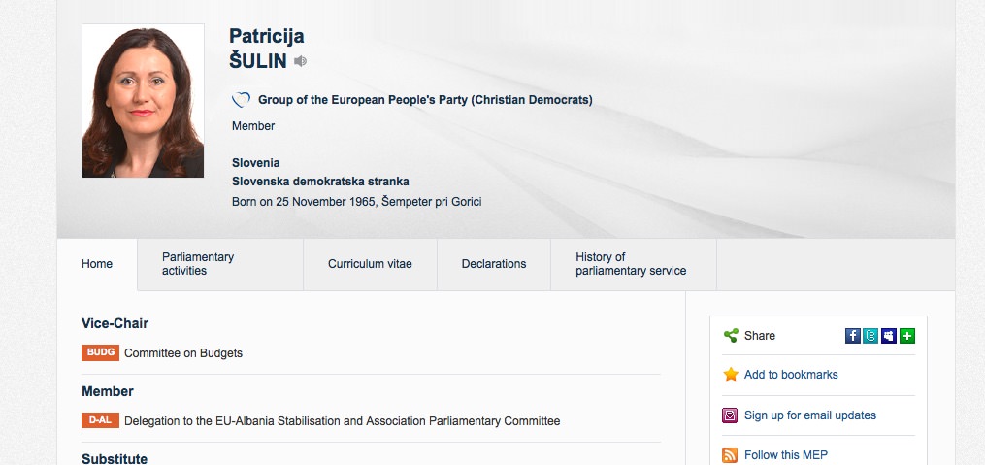Share the profile on Facebook

pos(853,336)
